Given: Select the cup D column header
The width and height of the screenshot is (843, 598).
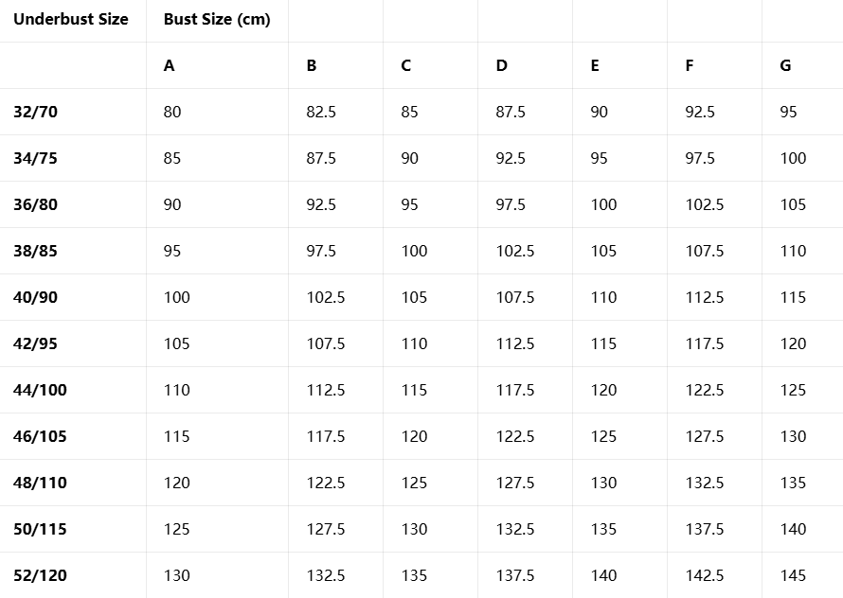Looking at the screenshot, I should point(501,66).
